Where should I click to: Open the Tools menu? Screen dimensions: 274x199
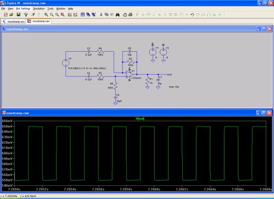(x=50, y=8)
